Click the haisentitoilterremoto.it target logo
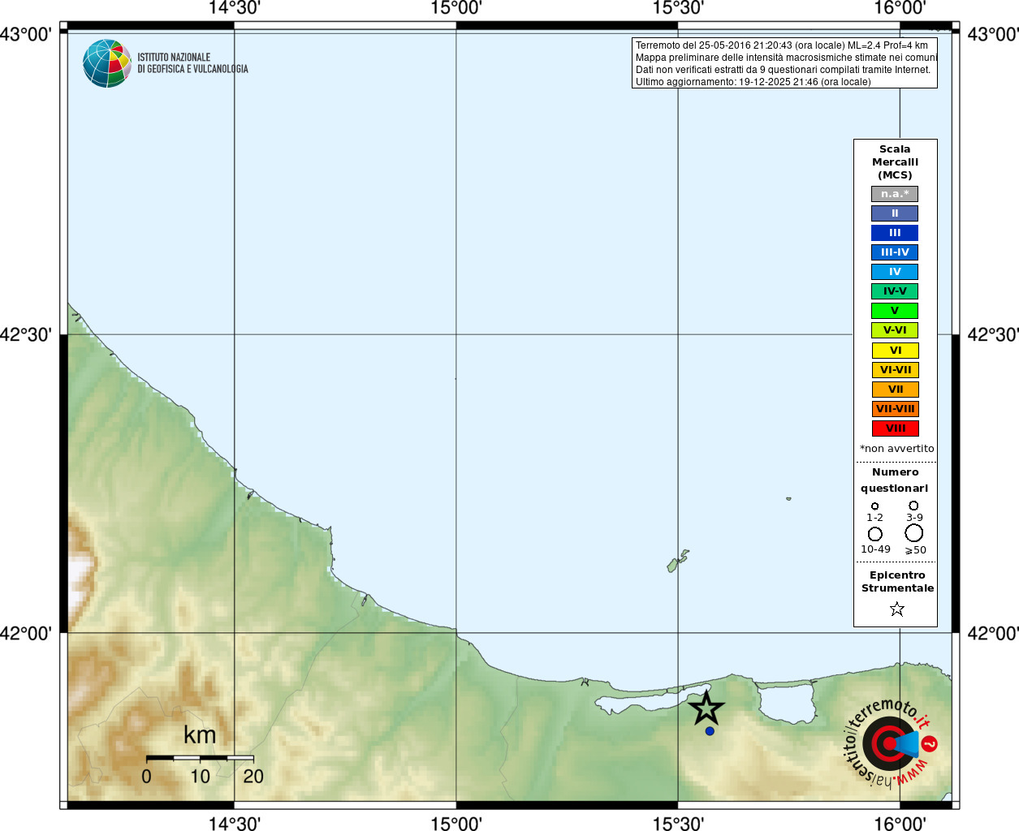The image size is (1019, 831). click(891, 743)
